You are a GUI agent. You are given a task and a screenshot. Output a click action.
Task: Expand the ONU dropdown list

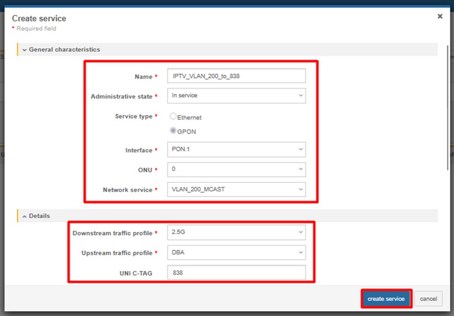235,170
